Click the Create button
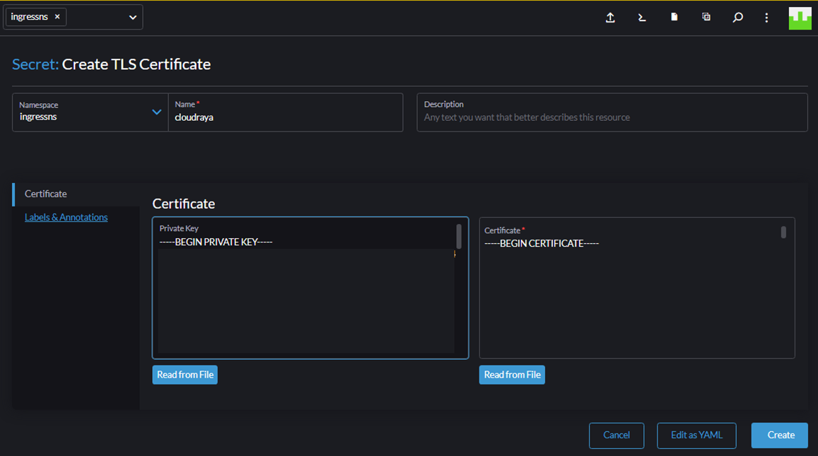The height and width of the screenshot is (456, 818). tap(780, 435)
